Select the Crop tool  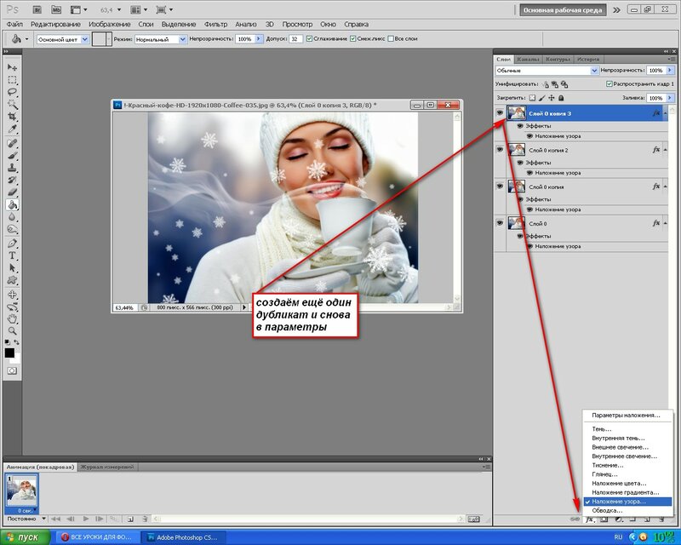tap(12, 116)
